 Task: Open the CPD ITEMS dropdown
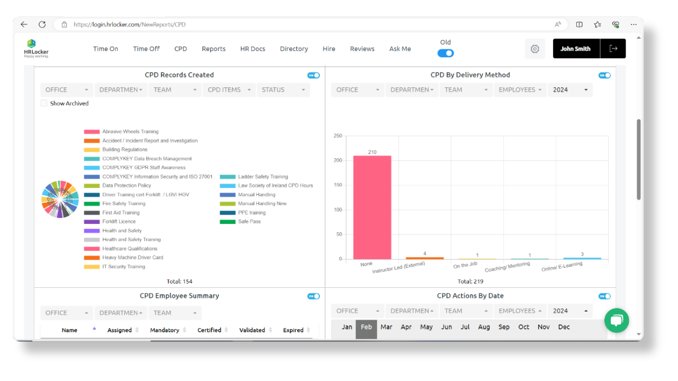point(229,89)
